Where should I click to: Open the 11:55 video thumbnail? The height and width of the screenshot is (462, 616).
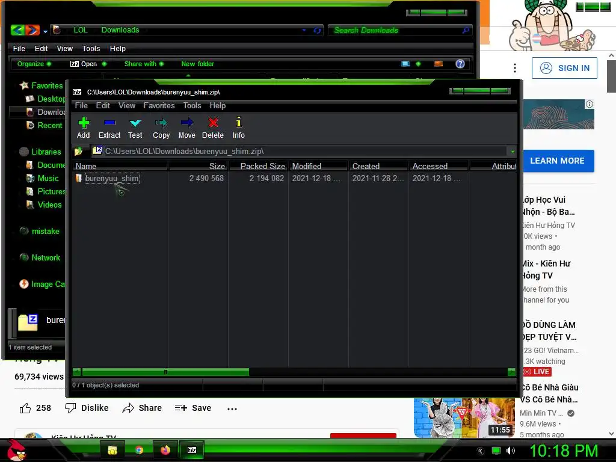point(464,417)
